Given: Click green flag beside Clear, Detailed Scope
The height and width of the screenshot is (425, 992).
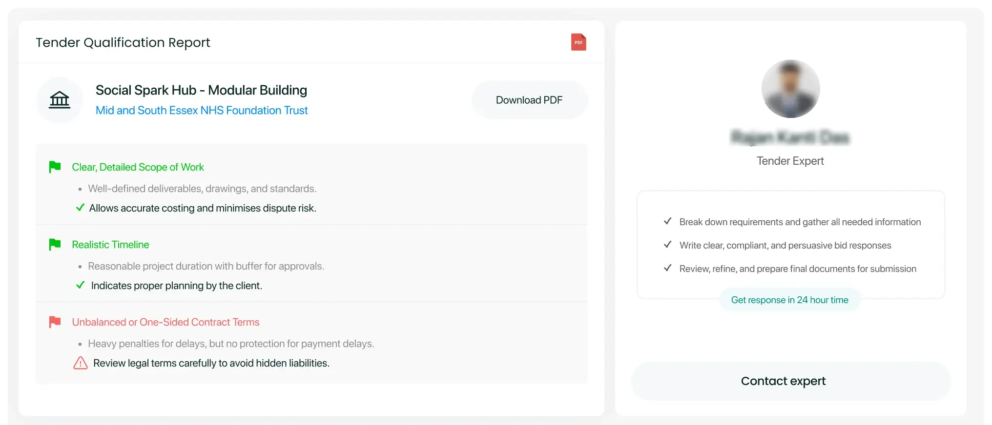Looking at the screenshot, I should pos(55,167).
